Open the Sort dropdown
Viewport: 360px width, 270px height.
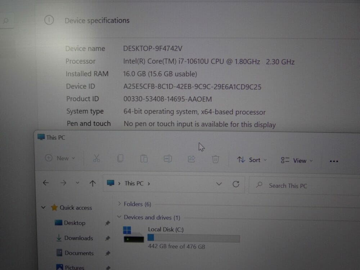point(252,160)
